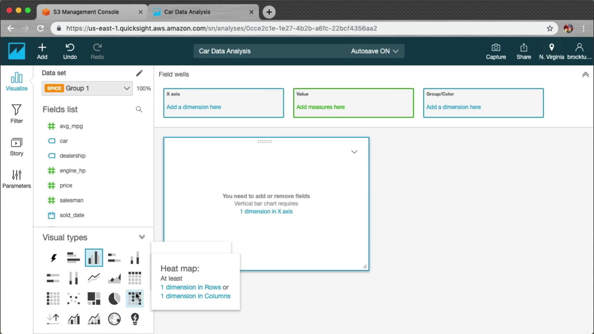Select the KPI arrows visual type
This screenshot has height=334, width=594.
click(x=53, y=319)
